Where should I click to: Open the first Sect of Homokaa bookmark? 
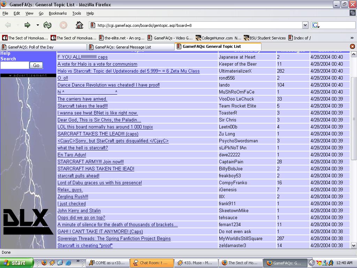(x=25, y=38)
